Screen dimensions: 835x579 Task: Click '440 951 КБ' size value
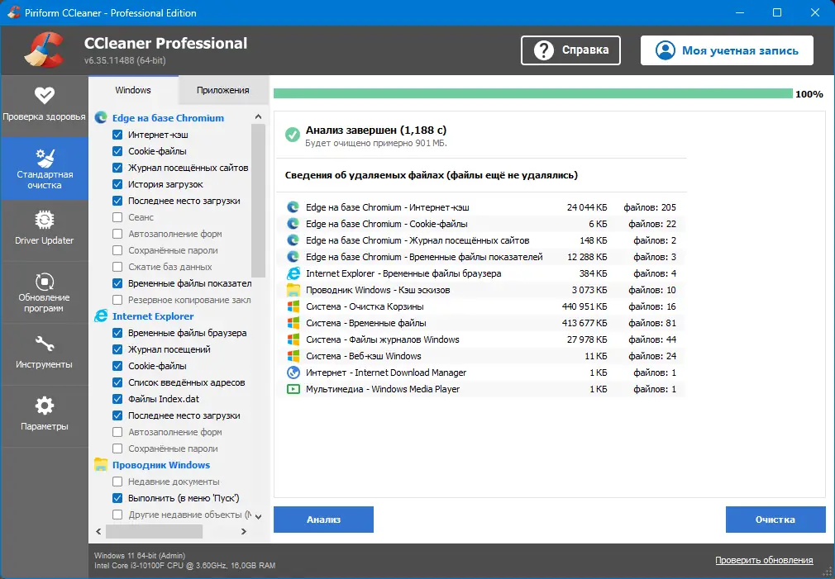click(x=584, y=306)
